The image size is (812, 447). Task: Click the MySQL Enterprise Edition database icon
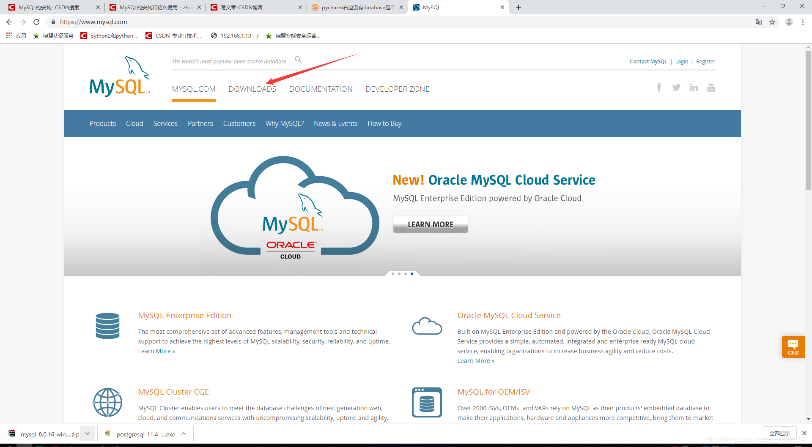(x=107, y=326)
